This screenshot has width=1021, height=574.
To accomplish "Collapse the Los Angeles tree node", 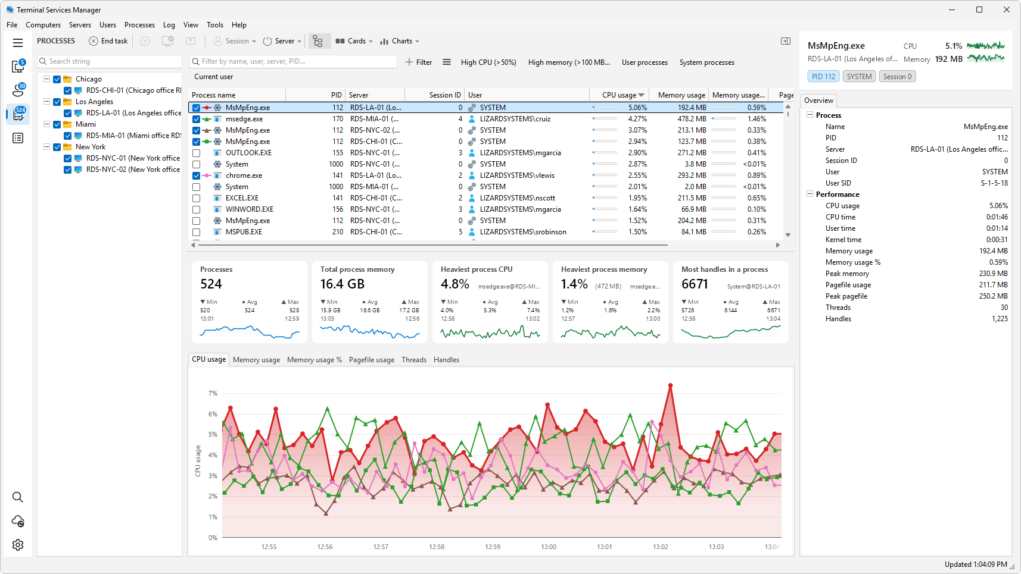I will [46, 102].
